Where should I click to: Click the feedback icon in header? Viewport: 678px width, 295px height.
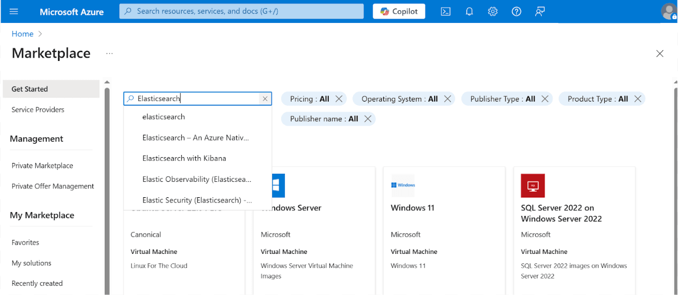pos(540,11)
